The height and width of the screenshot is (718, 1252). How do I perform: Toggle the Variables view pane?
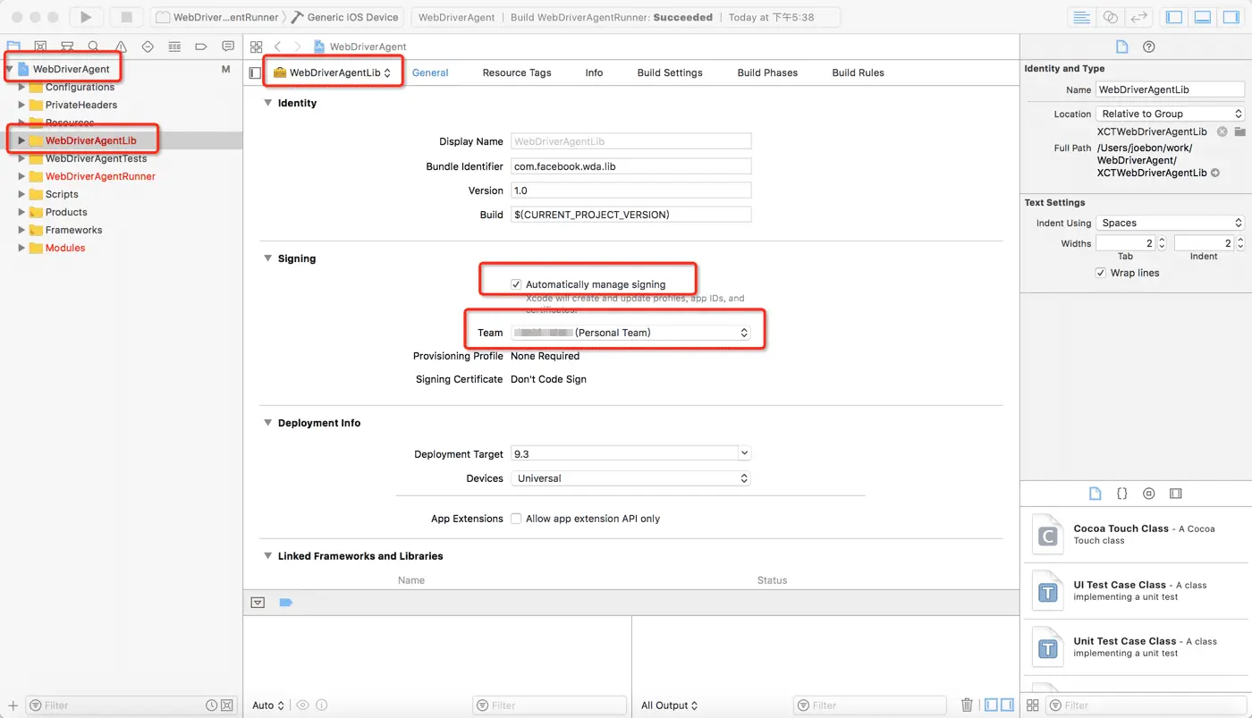(991, 705)
